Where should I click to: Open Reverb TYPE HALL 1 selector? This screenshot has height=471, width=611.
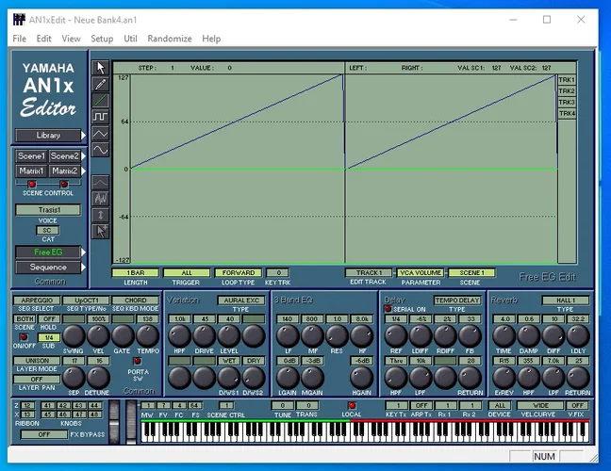coord(566,300)
